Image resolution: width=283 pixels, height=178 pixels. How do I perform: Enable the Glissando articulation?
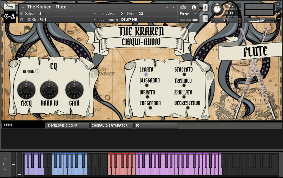pos(147,85)
